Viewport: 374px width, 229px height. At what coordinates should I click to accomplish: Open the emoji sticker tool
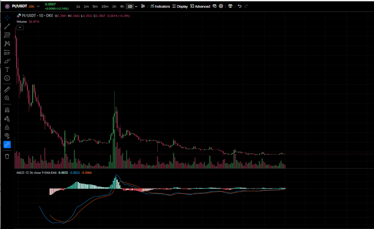(7, 78)
